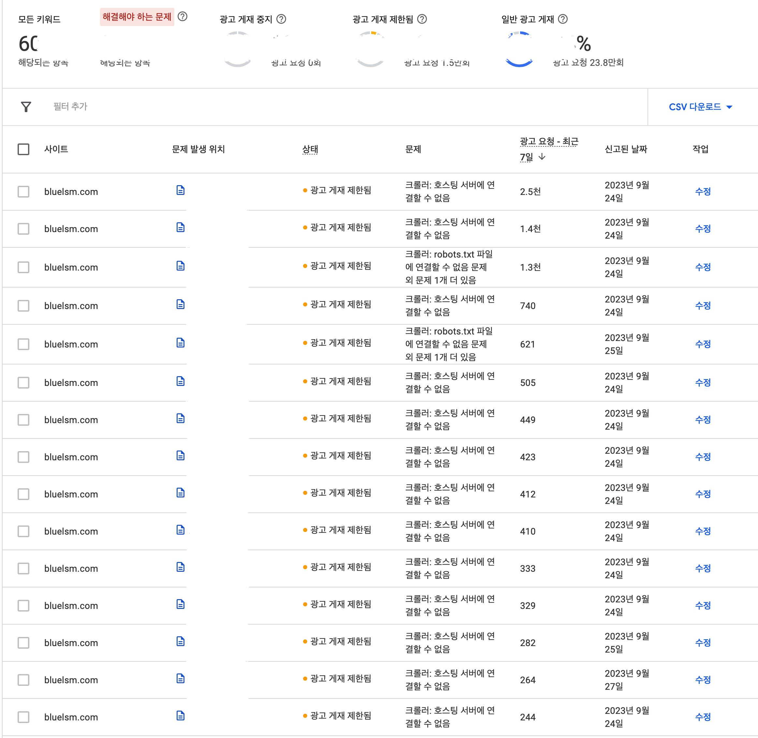Click help icon next to 광고 게재 제한됨
Screen dimensions: 758x738
point(422,19)
